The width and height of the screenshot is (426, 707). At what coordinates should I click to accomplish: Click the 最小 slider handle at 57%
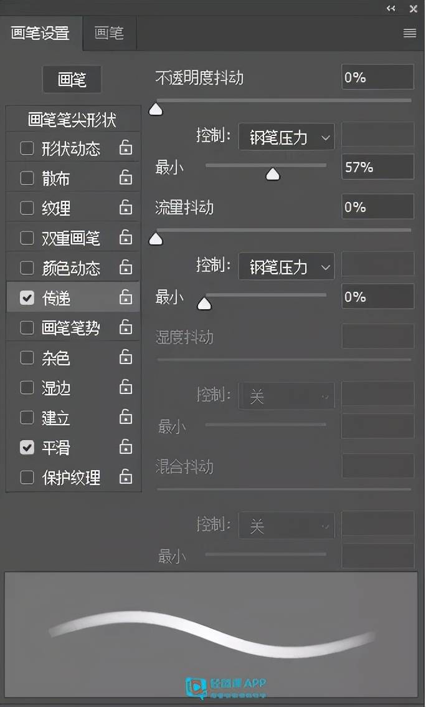tap(273, 174)
